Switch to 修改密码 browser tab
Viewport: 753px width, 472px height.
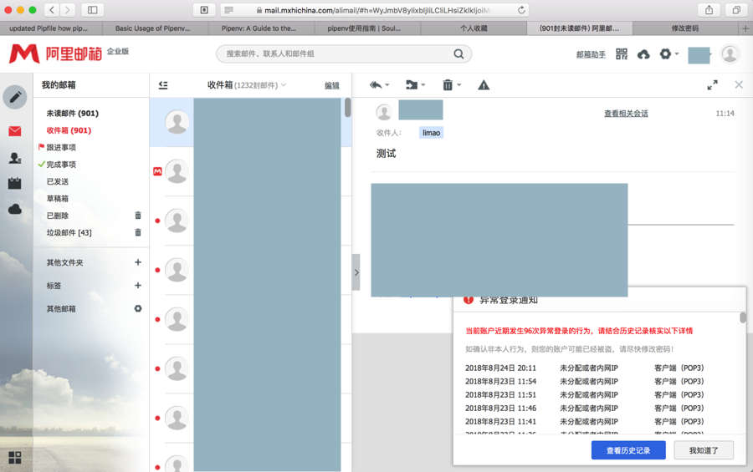(685, 28)
